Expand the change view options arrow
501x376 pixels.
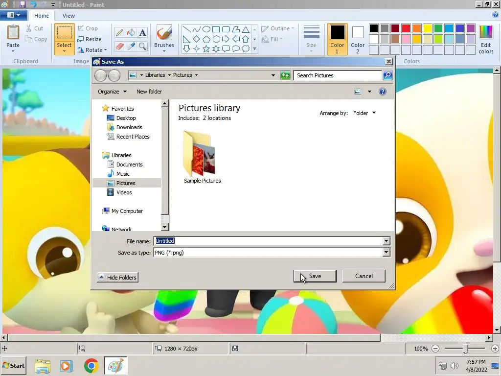[369, 92]
